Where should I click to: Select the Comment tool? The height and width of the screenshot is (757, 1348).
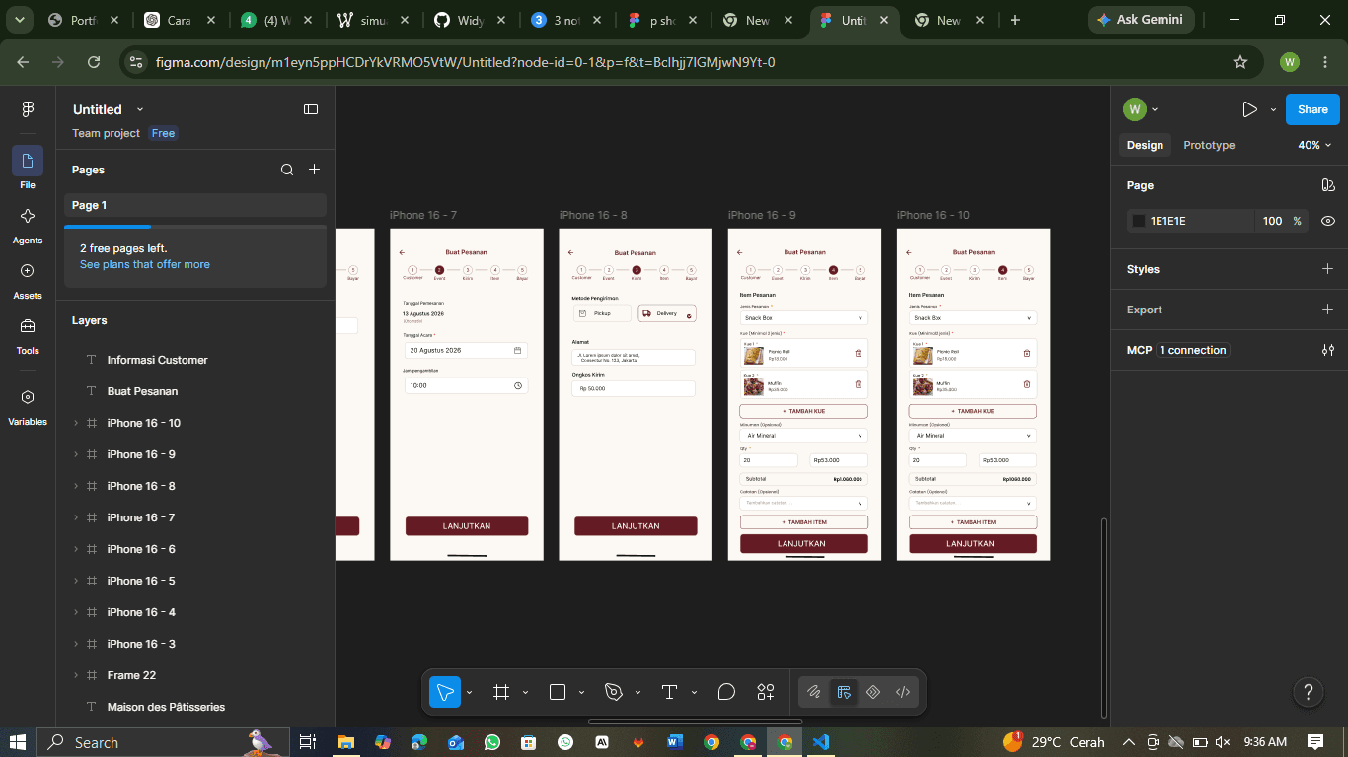[726, 692]
